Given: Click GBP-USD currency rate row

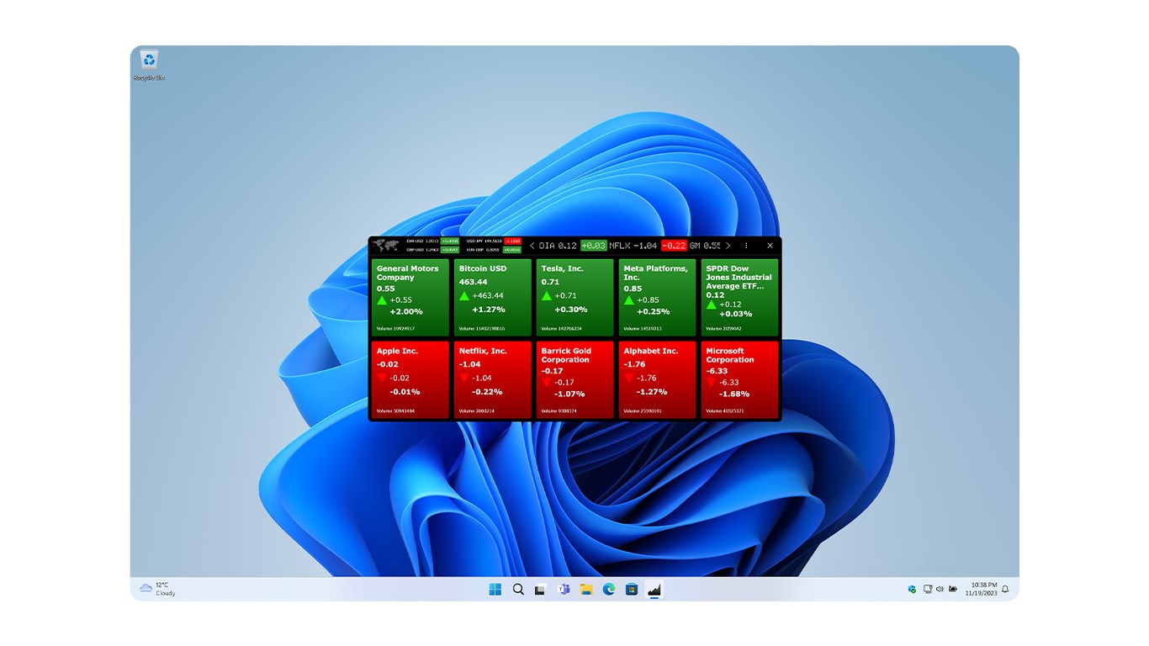Looking at the screenshot, I should [432, 250].
